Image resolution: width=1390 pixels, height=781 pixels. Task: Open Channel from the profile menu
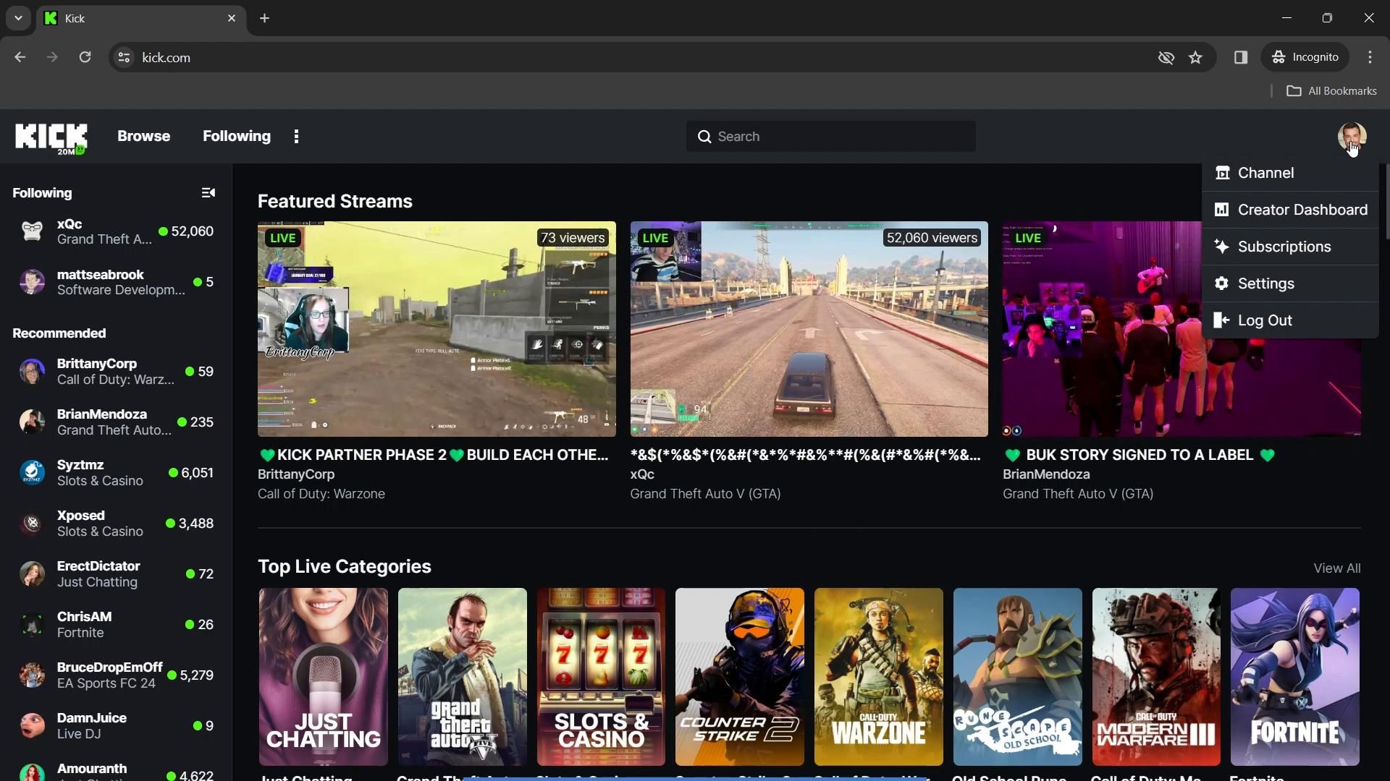tap(1265, 173)
